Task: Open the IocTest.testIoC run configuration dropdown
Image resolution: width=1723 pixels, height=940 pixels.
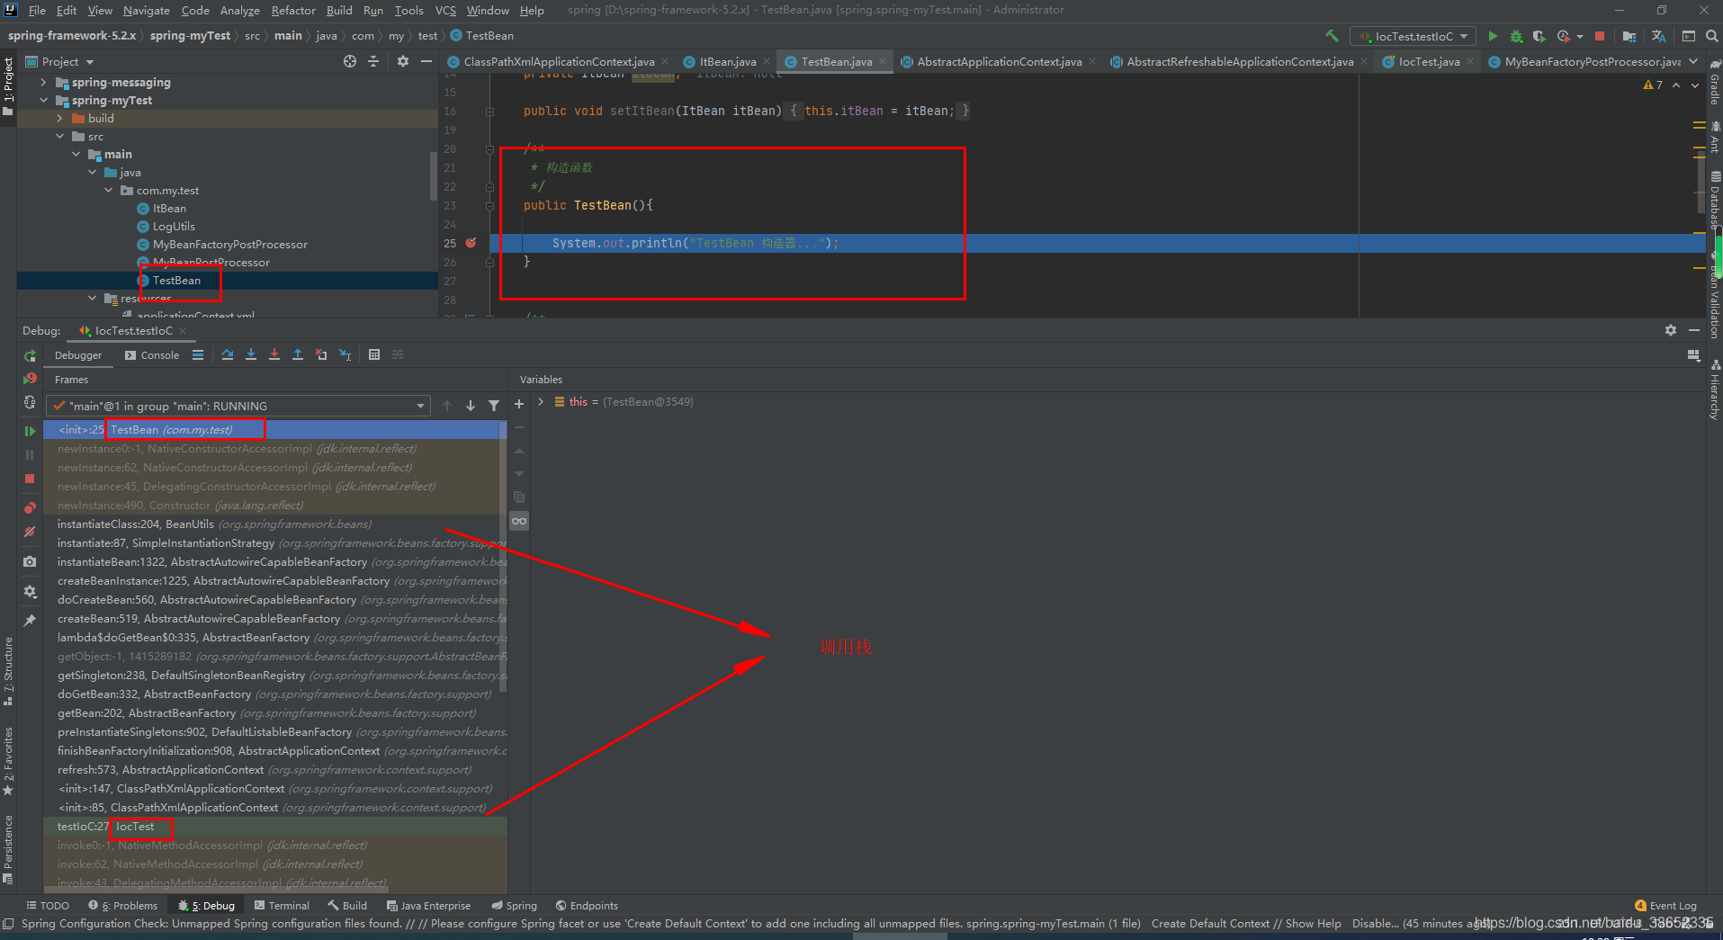Action: [1413, 36]
